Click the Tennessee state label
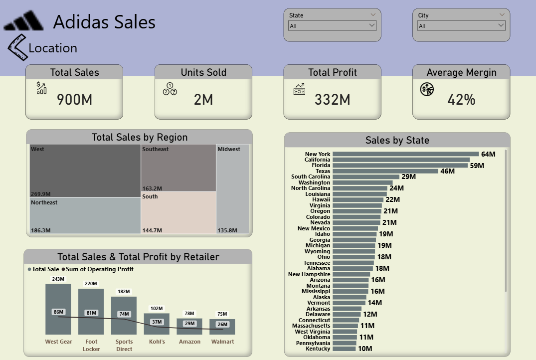 click(317, 263)
